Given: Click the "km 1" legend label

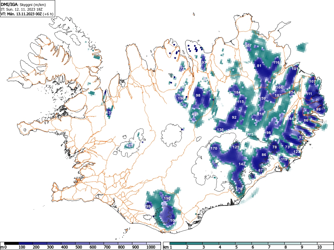Looking at the screenshot, I should [x=168, y=247].
